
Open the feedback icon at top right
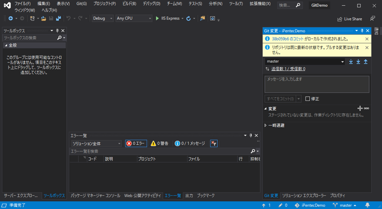[372, 19]
